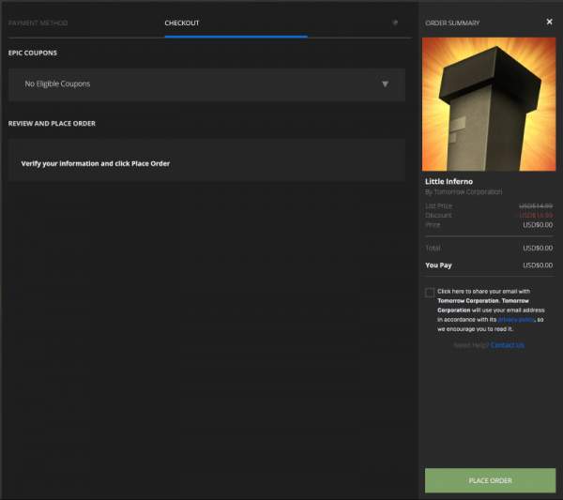Click the Discount label
The image size is (563, 500).
438,216
